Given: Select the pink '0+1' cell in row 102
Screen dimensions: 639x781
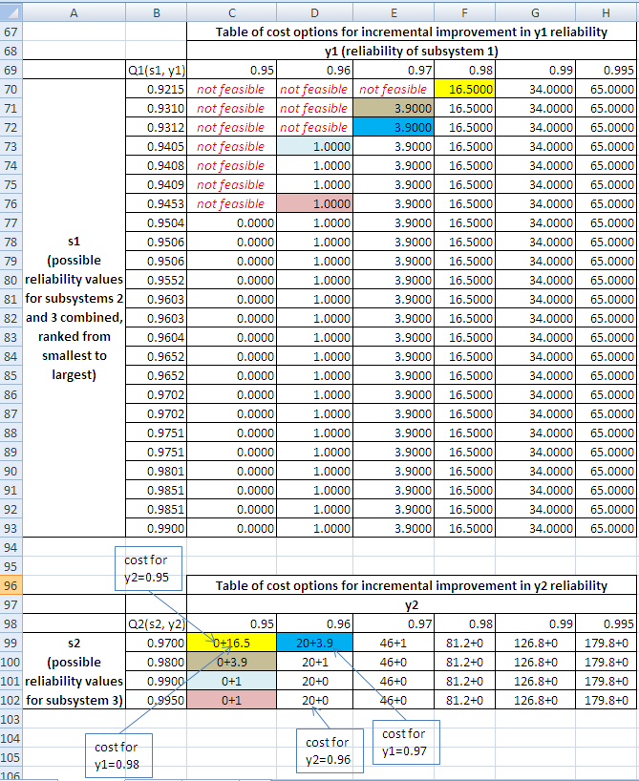Looking at the screenshot, I should pos(232,700).
